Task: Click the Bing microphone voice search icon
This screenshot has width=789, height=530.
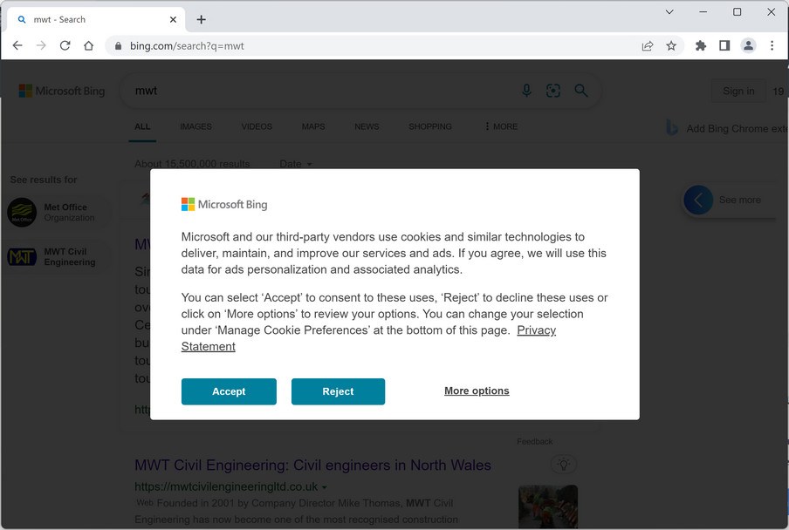Action: (x=526, y=91)
